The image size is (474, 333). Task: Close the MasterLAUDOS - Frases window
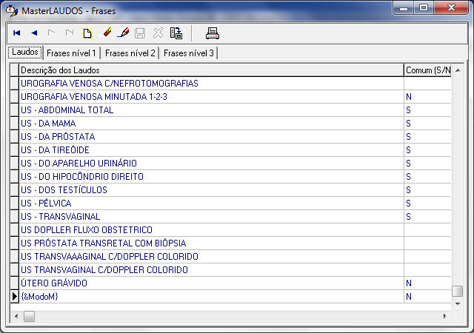(451, 8)
